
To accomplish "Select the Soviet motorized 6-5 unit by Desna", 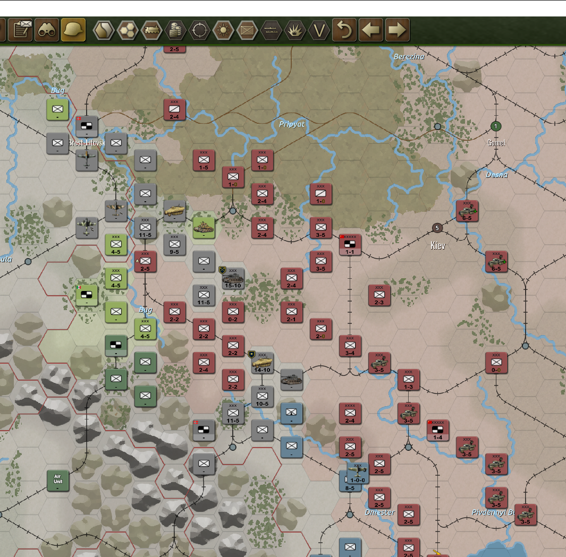I will click(x=467, y=211).
